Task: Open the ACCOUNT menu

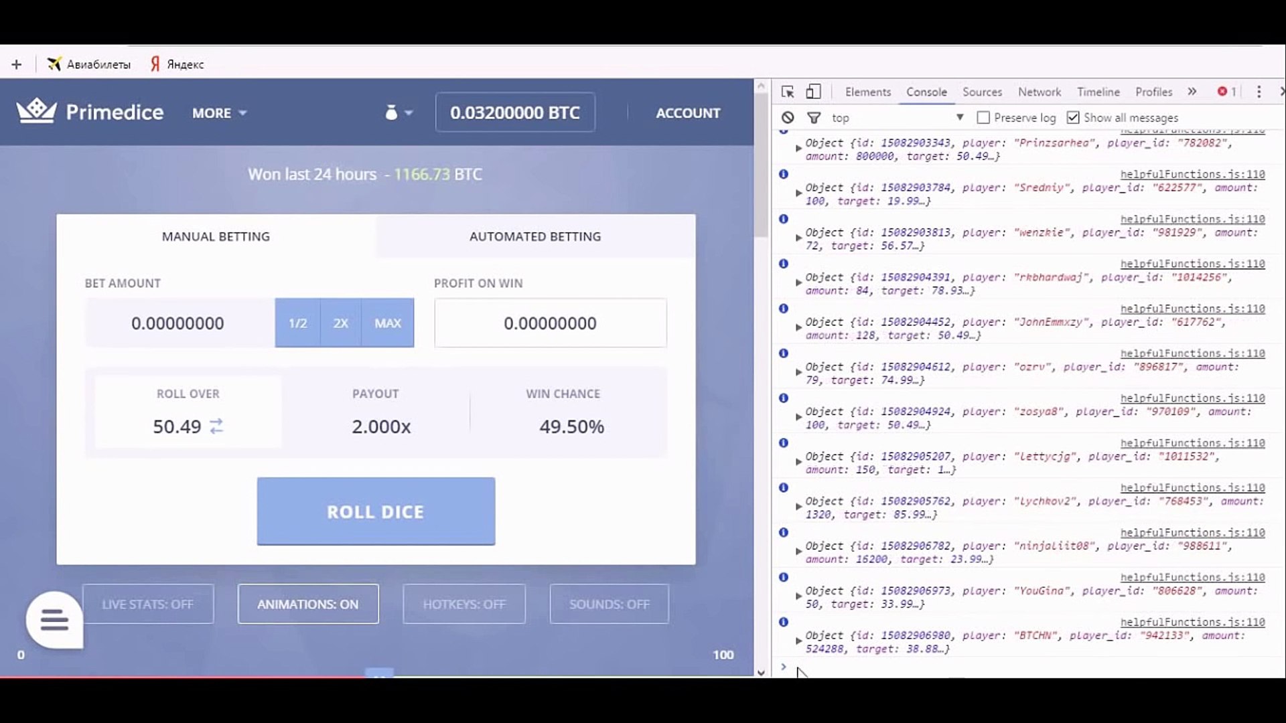Action: [688, 113]
